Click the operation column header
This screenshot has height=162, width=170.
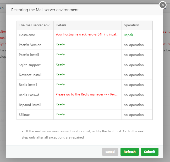click(x=131, y=25)
